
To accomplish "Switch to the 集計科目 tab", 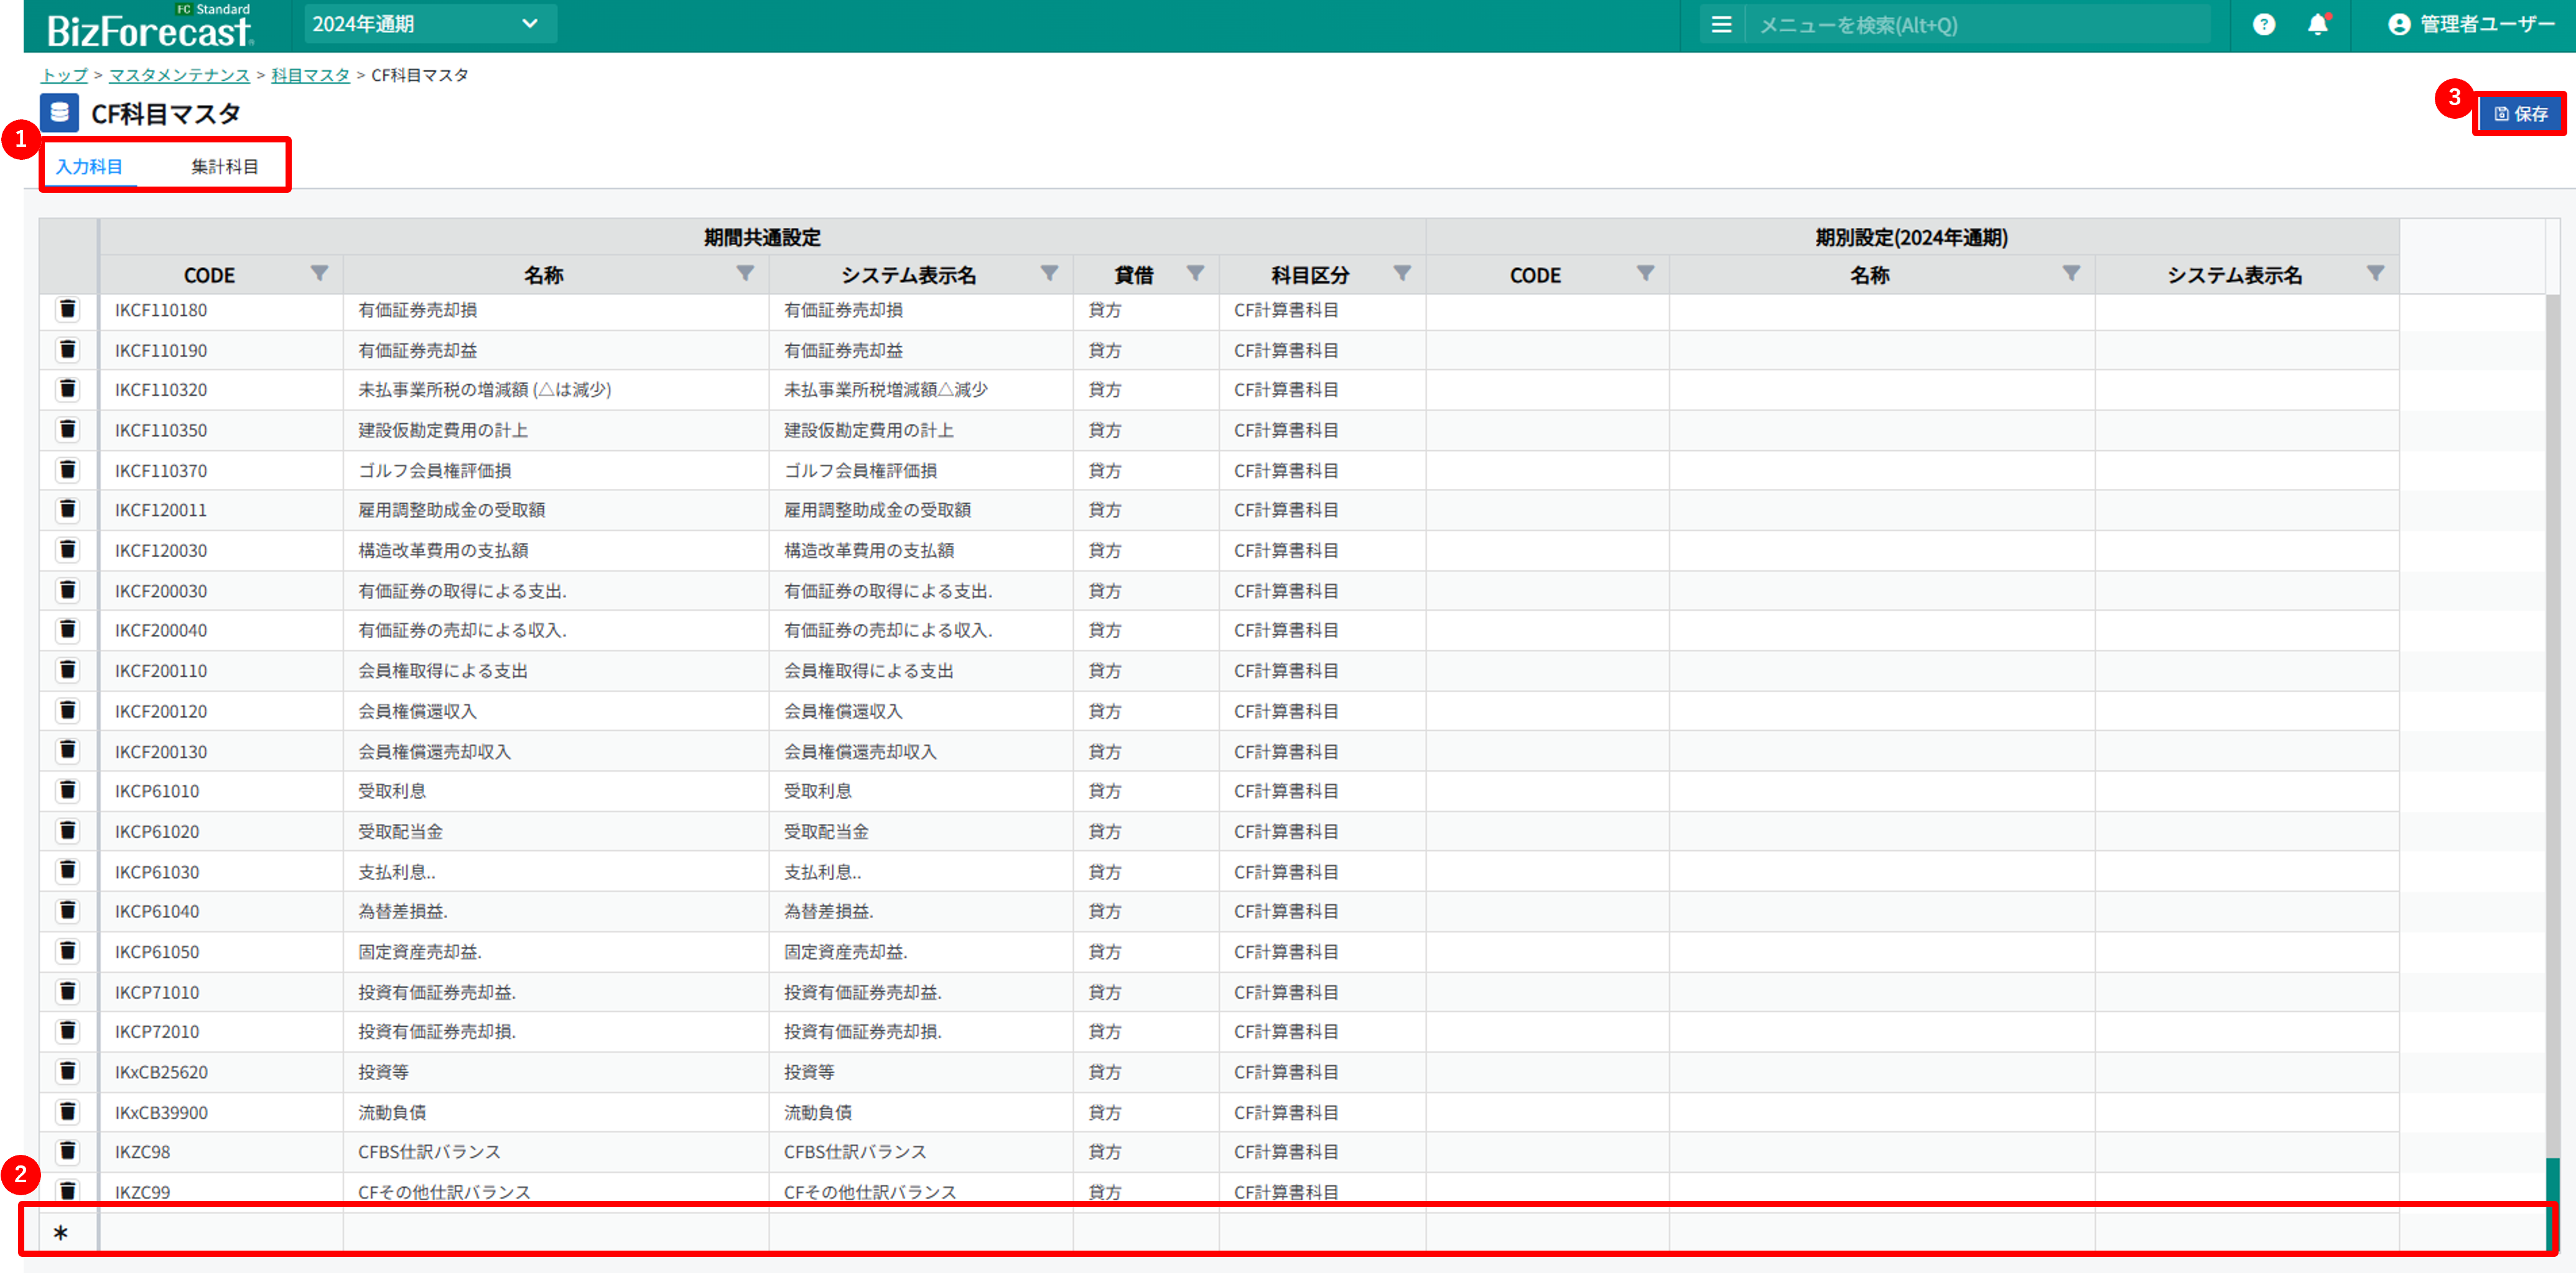I will coord(225,167).
